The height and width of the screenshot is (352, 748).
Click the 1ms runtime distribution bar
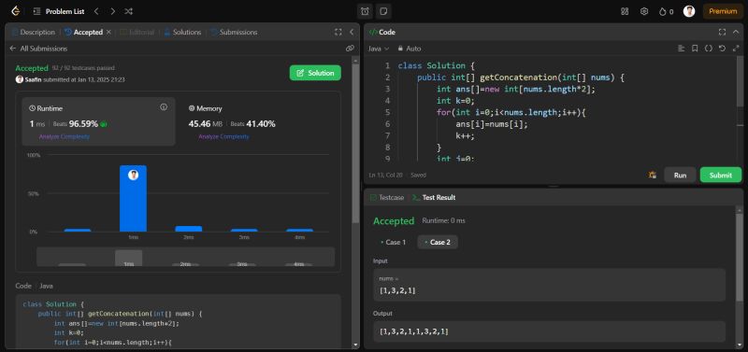(x=133, y=198)
